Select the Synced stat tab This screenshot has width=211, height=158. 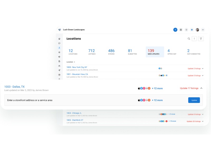point(111,52)
